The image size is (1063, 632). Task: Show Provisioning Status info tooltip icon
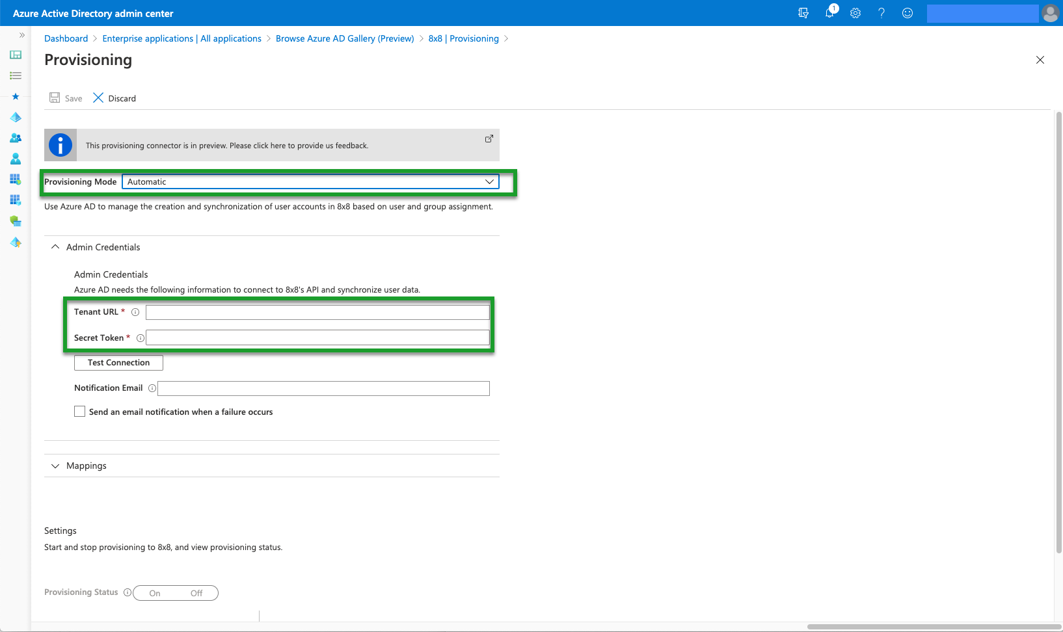128,592
